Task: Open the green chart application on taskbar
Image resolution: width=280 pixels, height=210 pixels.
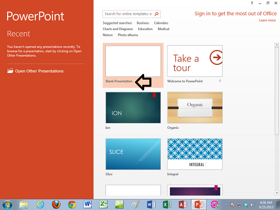Action: [x=119, y=204]
